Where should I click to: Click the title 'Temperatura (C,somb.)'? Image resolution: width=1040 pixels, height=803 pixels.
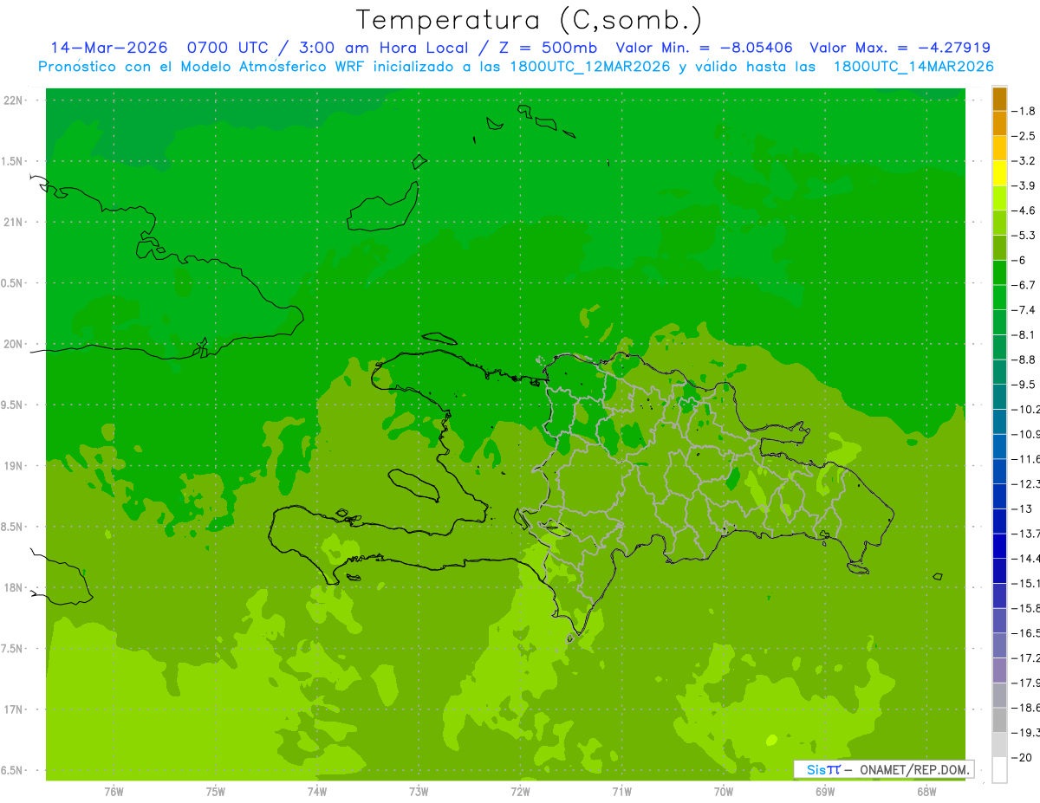point(530,20)
